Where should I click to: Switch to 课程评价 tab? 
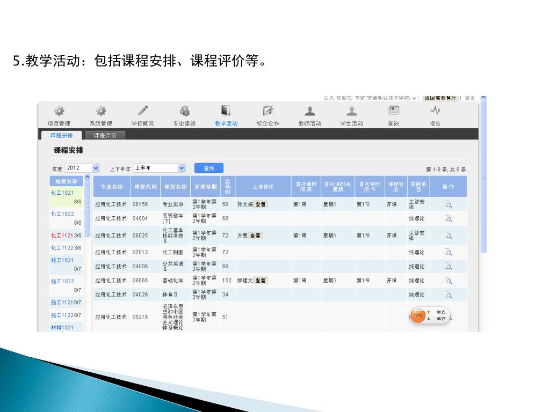point(105,135)
